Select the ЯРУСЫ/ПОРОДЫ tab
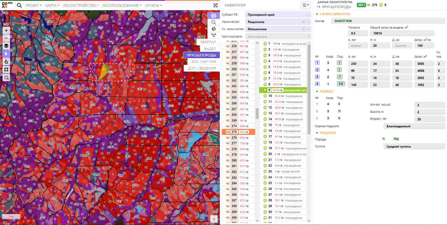 point(201,55)
